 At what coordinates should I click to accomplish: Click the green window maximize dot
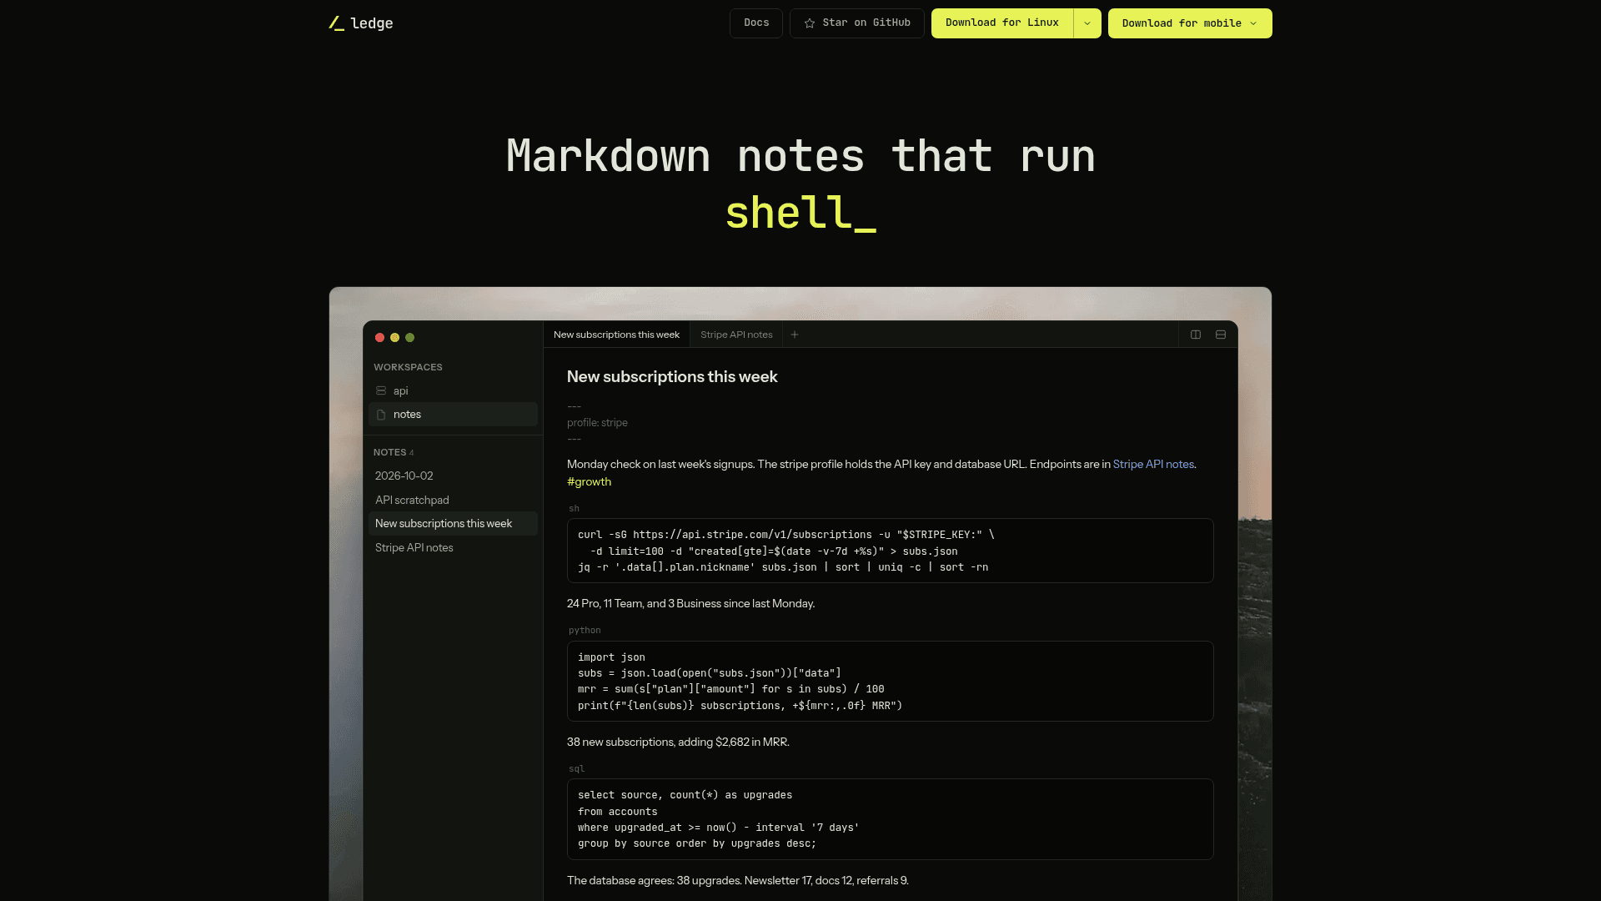pos(410,338)
